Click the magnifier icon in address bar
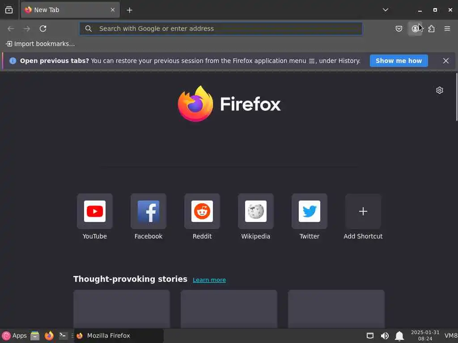The width and height of the screenshot is (458, 343). coord(89,29)
